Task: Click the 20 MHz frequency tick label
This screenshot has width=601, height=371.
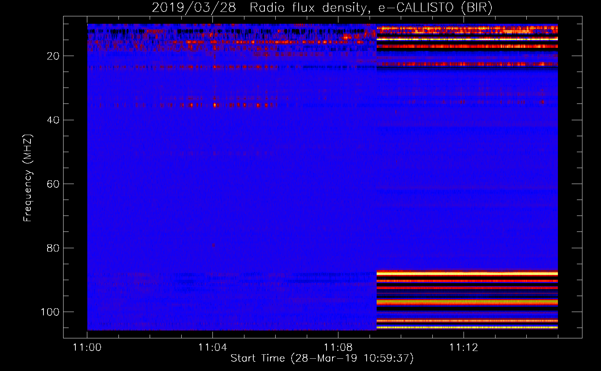Action: 53,56
